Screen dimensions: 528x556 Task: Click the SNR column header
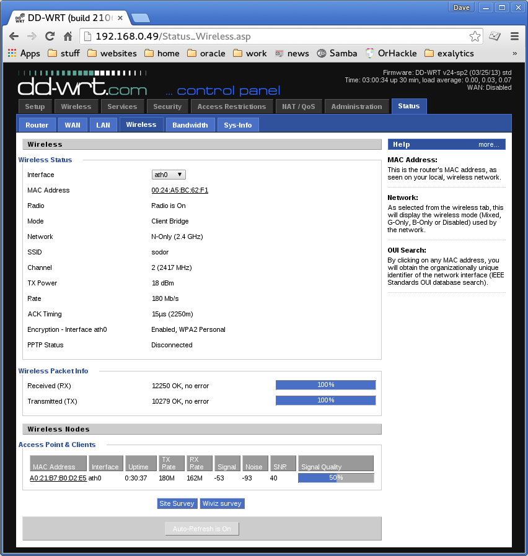point(283,463)
